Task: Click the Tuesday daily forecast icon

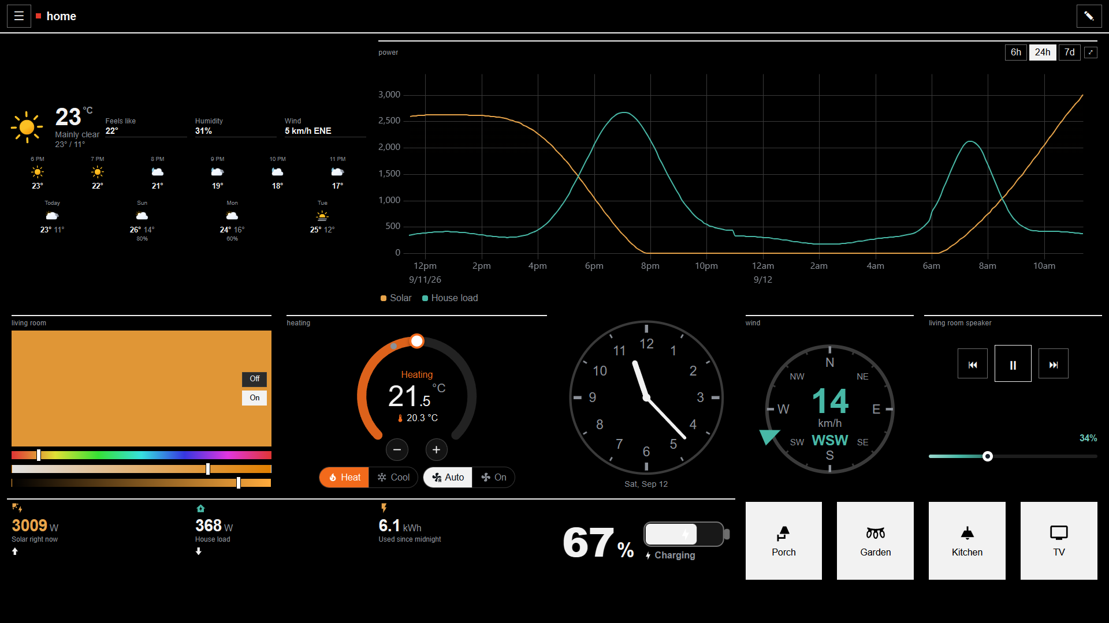Action: tap(322, 216)
